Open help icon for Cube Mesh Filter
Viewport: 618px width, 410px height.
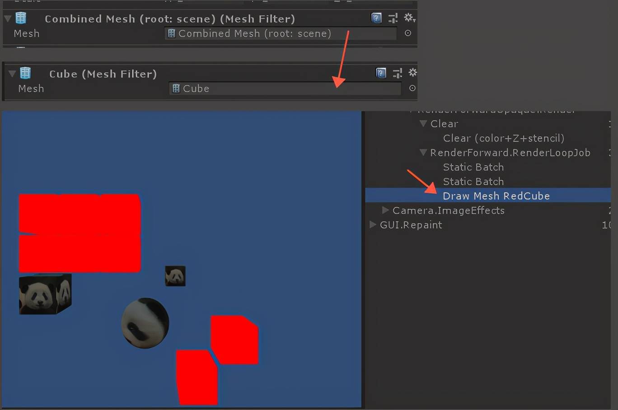381,73
